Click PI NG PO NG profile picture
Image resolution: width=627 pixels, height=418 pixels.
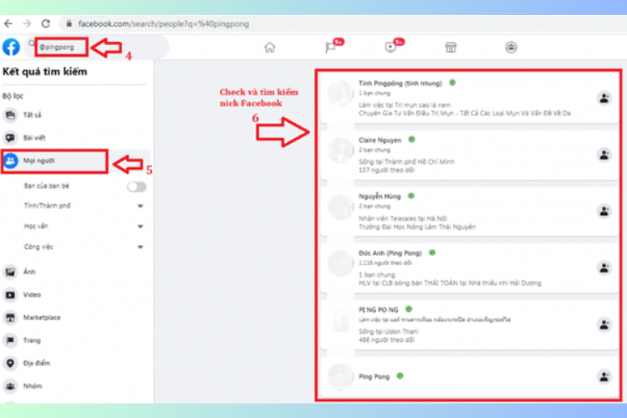pyautogui.click(x=340, y=320)
